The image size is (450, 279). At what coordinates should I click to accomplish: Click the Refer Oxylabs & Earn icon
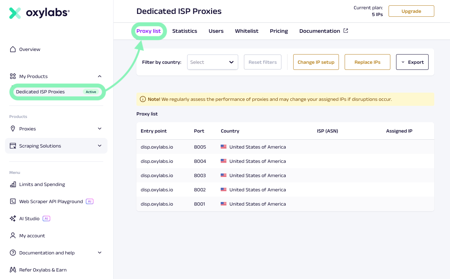coord(13,270)
